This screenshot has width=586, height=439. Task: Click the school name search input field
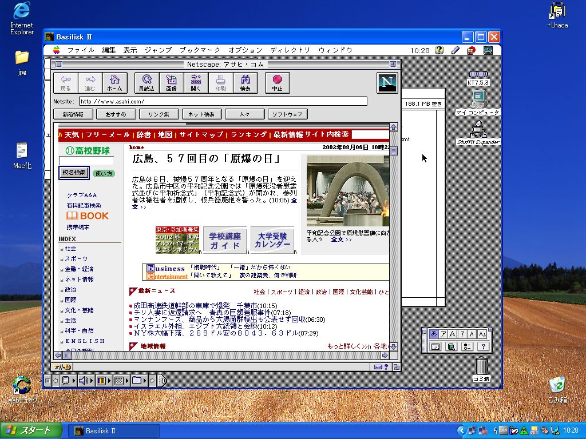click(x=86, y=161)
